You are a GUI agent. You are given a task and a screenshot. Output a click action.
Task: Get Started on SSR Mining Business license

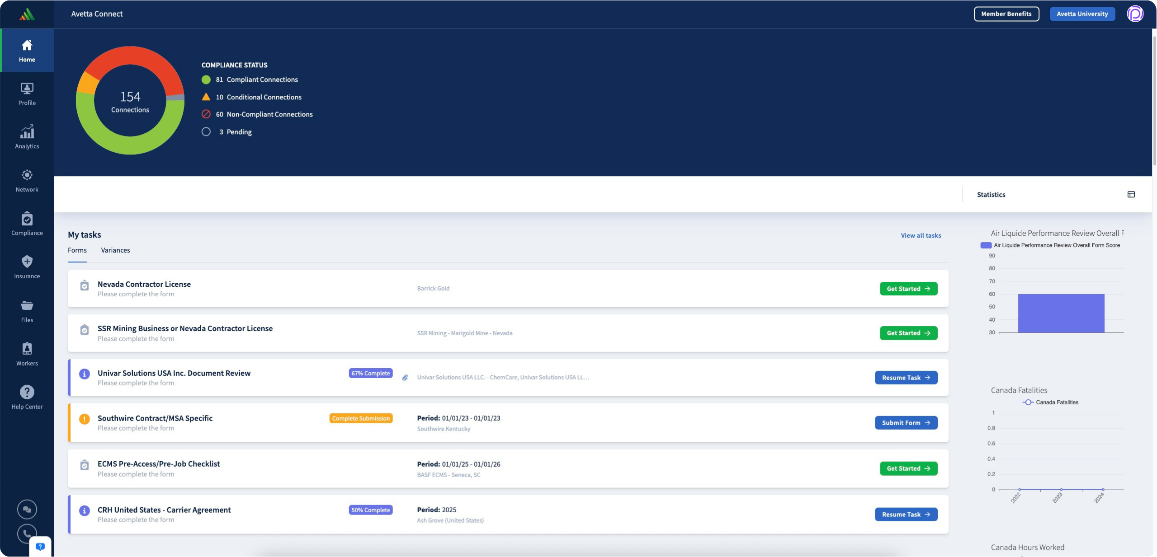[909, 333]
